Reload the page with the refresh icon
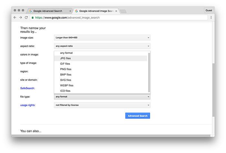The height and width of the screenshot is (153, 226). point(26,17)
